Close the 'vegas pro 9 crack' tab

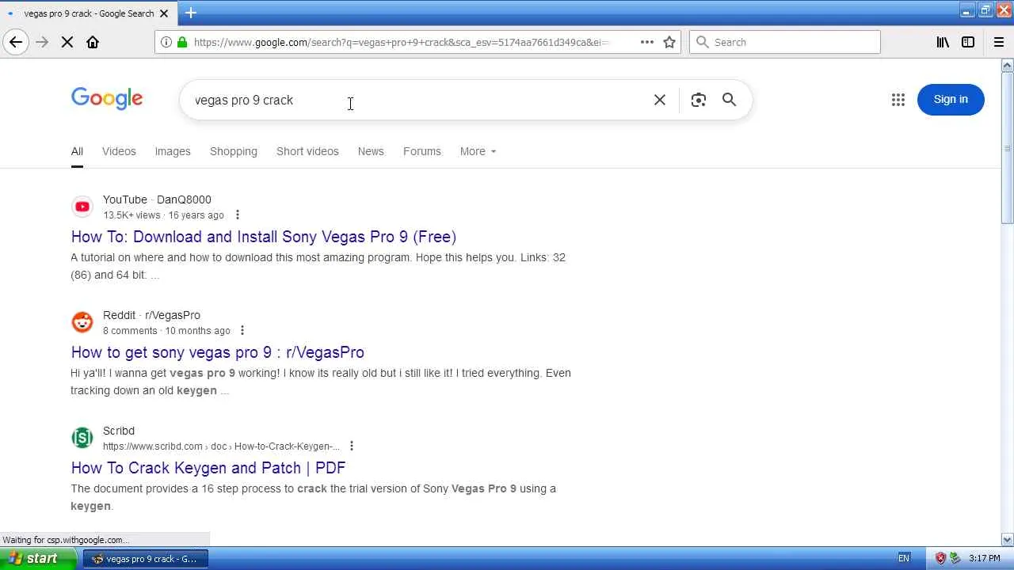point(165,13)
